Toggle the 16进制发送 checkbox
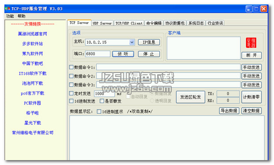Image resolution: width=274 pixels, height=165 pixels. [x=71, y=101]
